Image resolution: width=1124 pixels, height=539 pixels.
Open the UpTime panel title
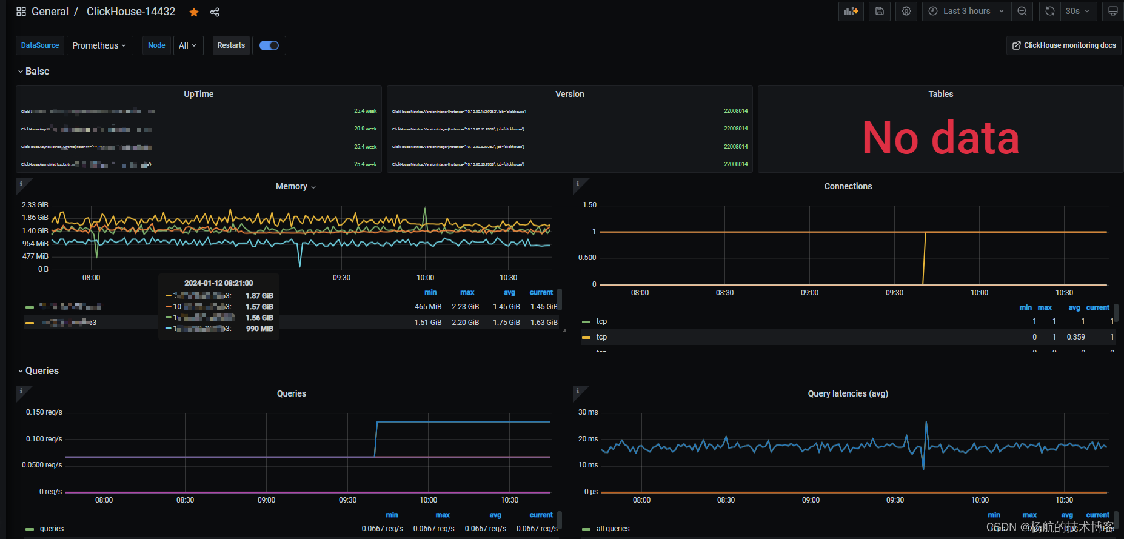[x=199, y=94]
